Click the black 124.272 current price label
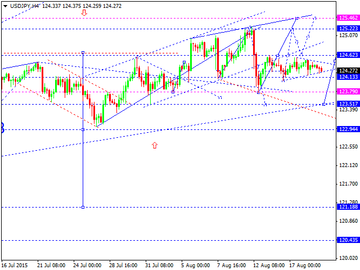The height and width of the screenshot is (270, 360). click(x=349, y=70)
